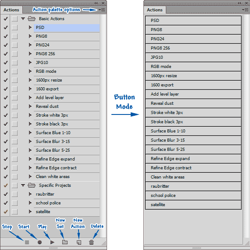Screen dimensions: 250x250
Task: Toggle the checkmark for PNG24 action
Action: click(6, 45)
